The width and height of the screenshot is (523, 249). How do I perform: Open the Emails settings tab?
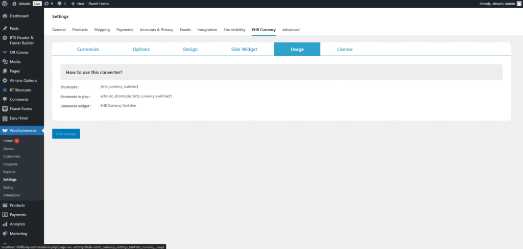[185, 30]
